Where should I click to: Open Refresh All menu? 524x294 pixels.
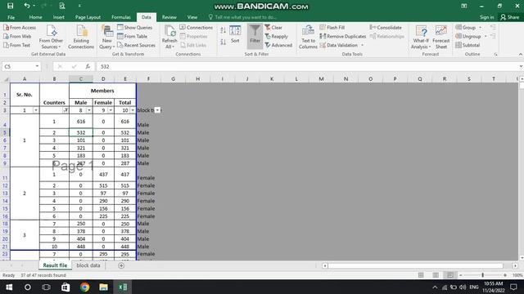tap(169, 37)
